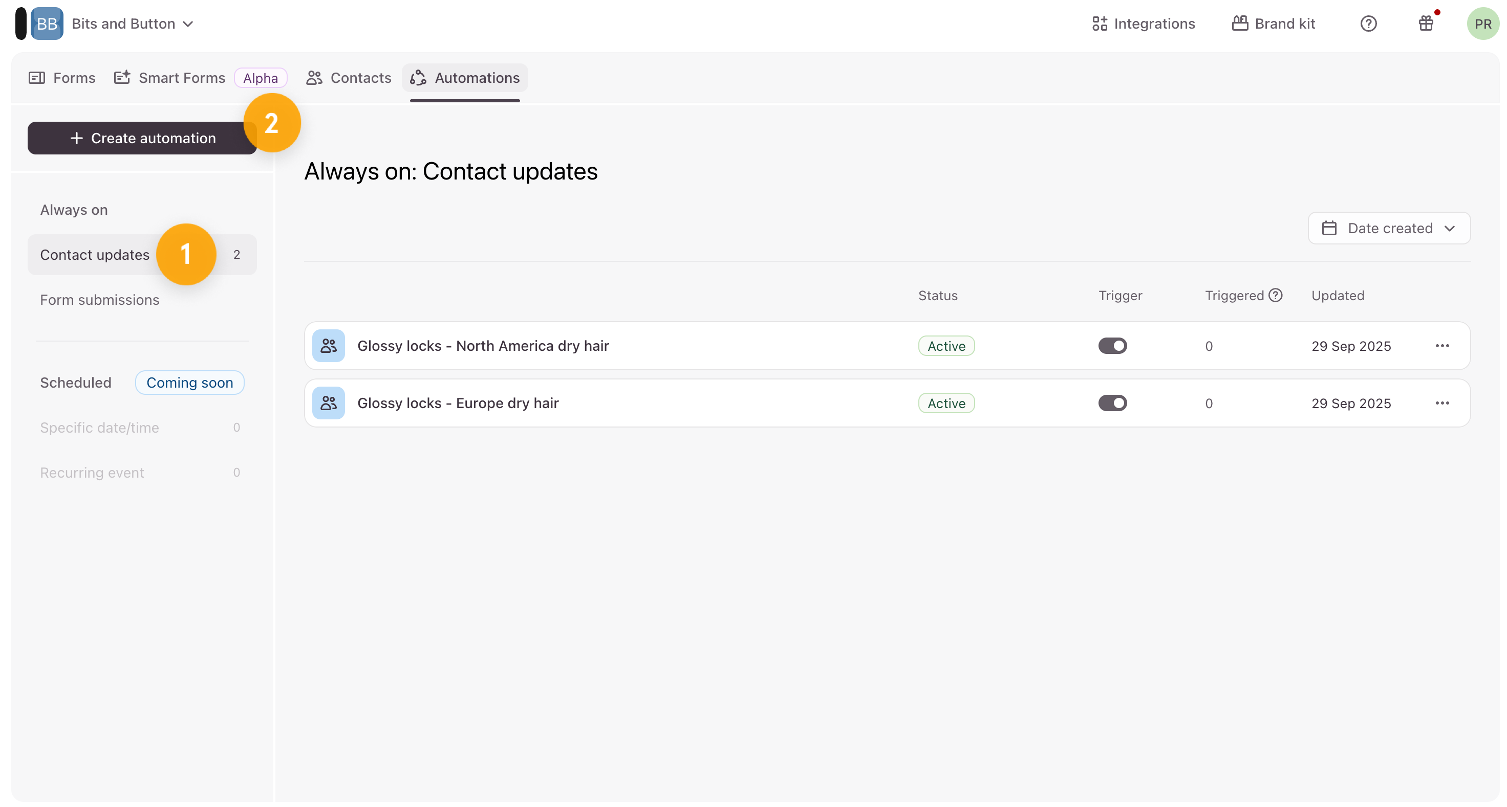Open more options for Europe dry hair

click(1442, 403)
